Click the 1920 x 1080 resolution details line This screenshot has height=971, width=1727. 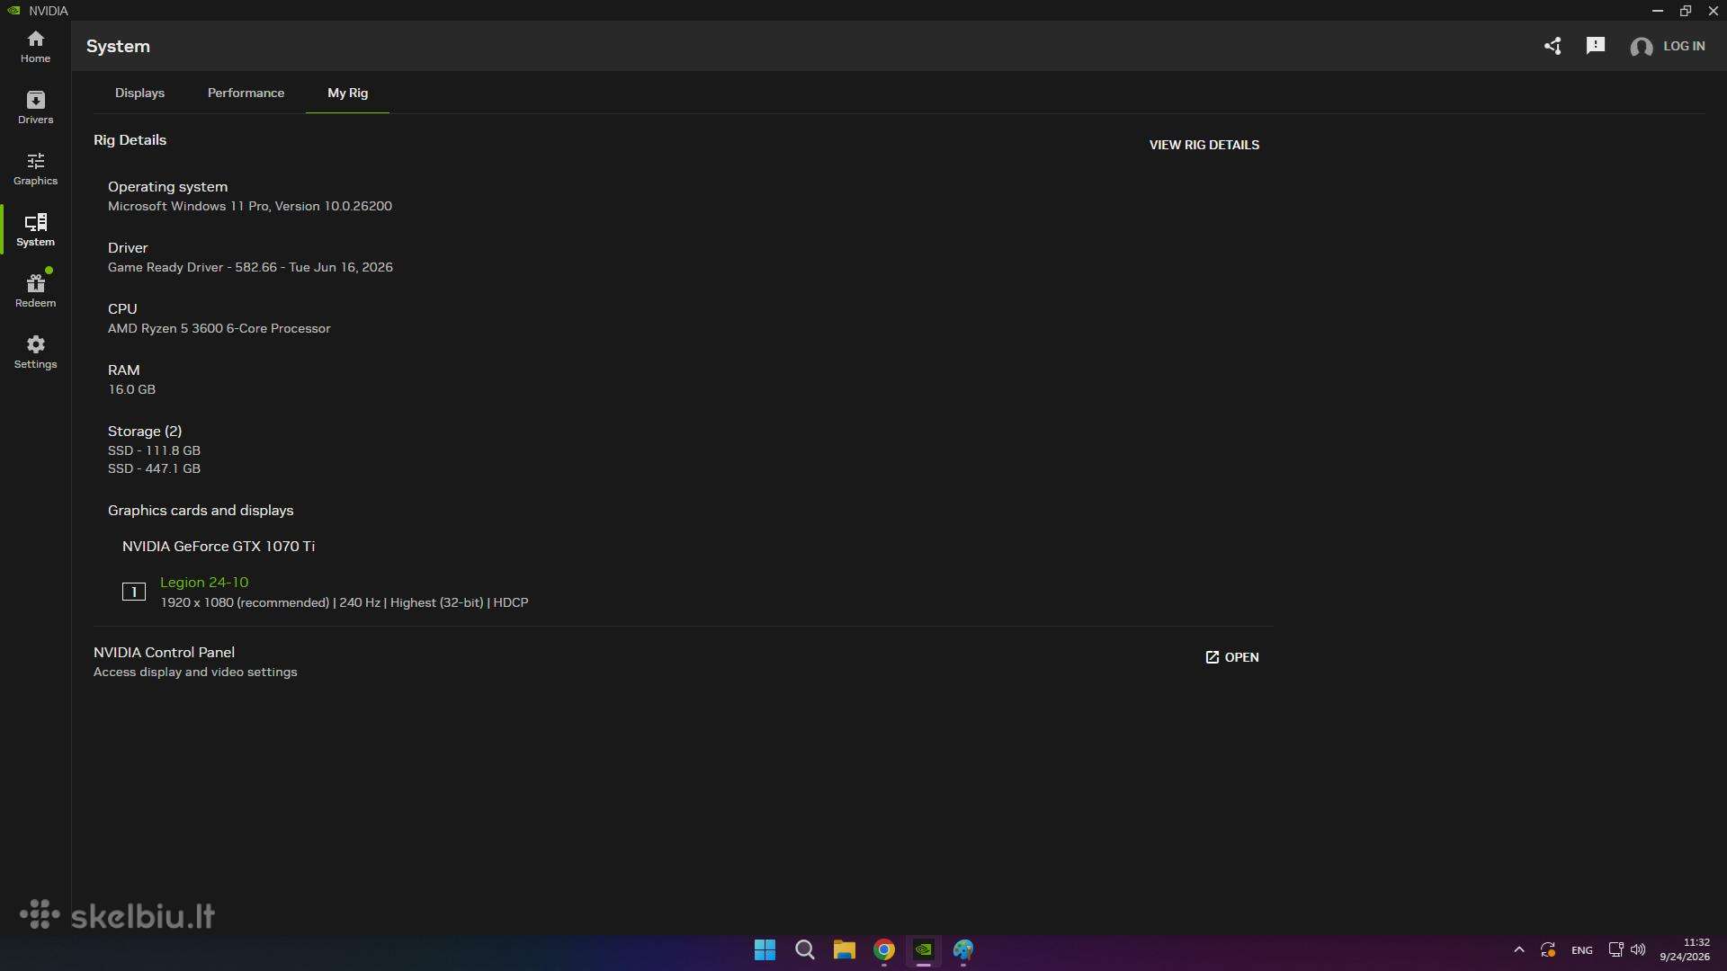click(345, 602)
